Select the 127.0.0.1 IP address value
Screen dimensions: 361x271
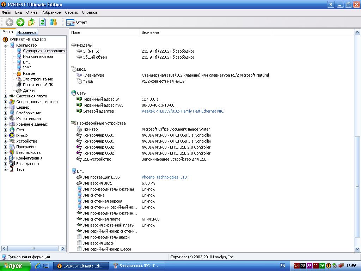pyautogui.click(x=150, y=99)
